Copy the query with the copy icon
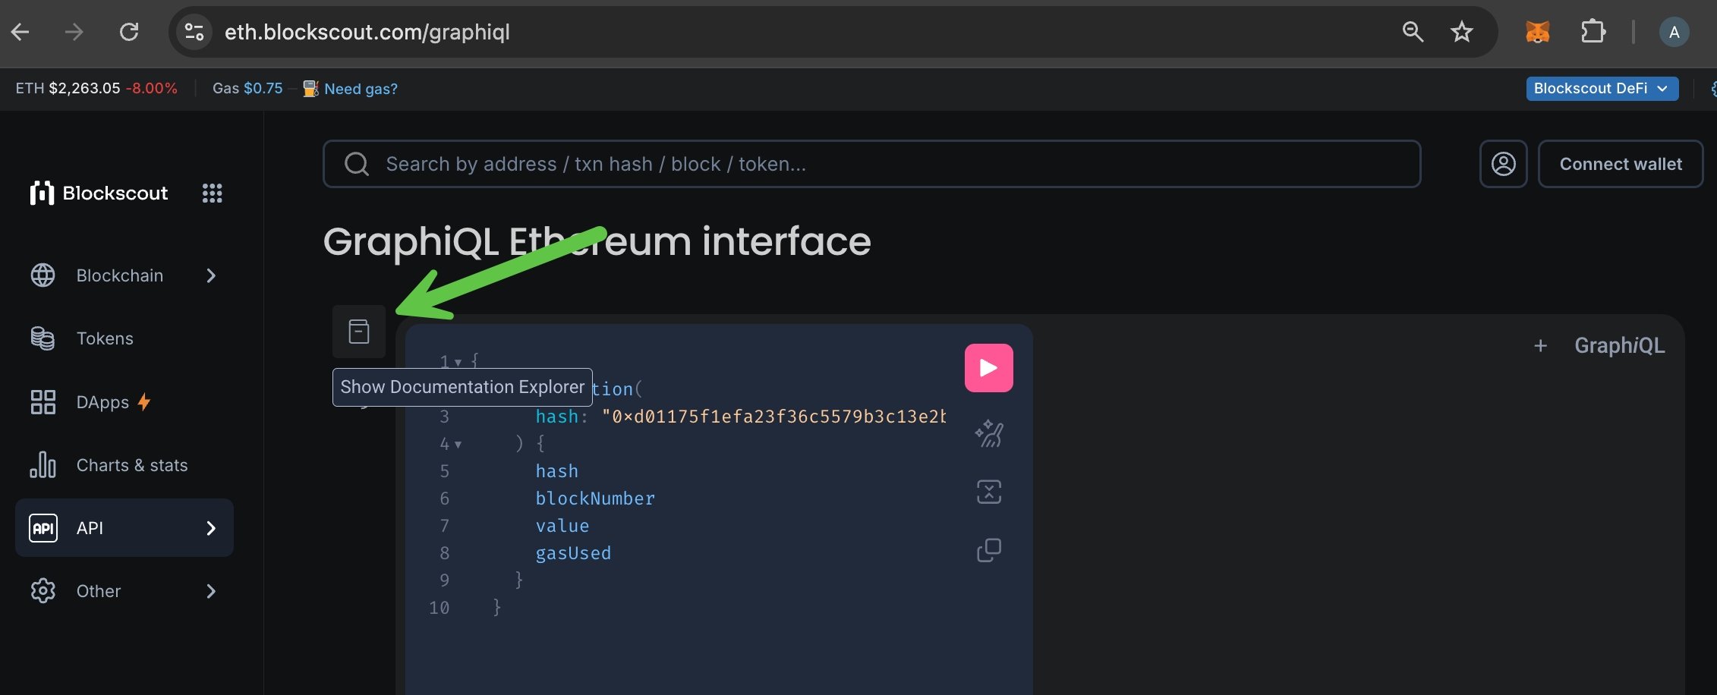1717x695 pixels. click(x=989, y=550)
